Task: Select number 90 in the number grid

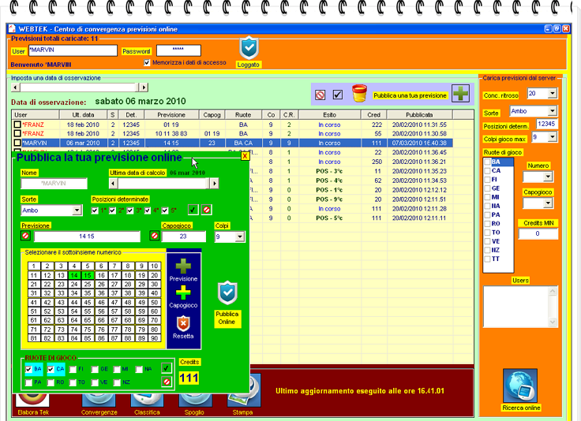Action: (155, 337)
